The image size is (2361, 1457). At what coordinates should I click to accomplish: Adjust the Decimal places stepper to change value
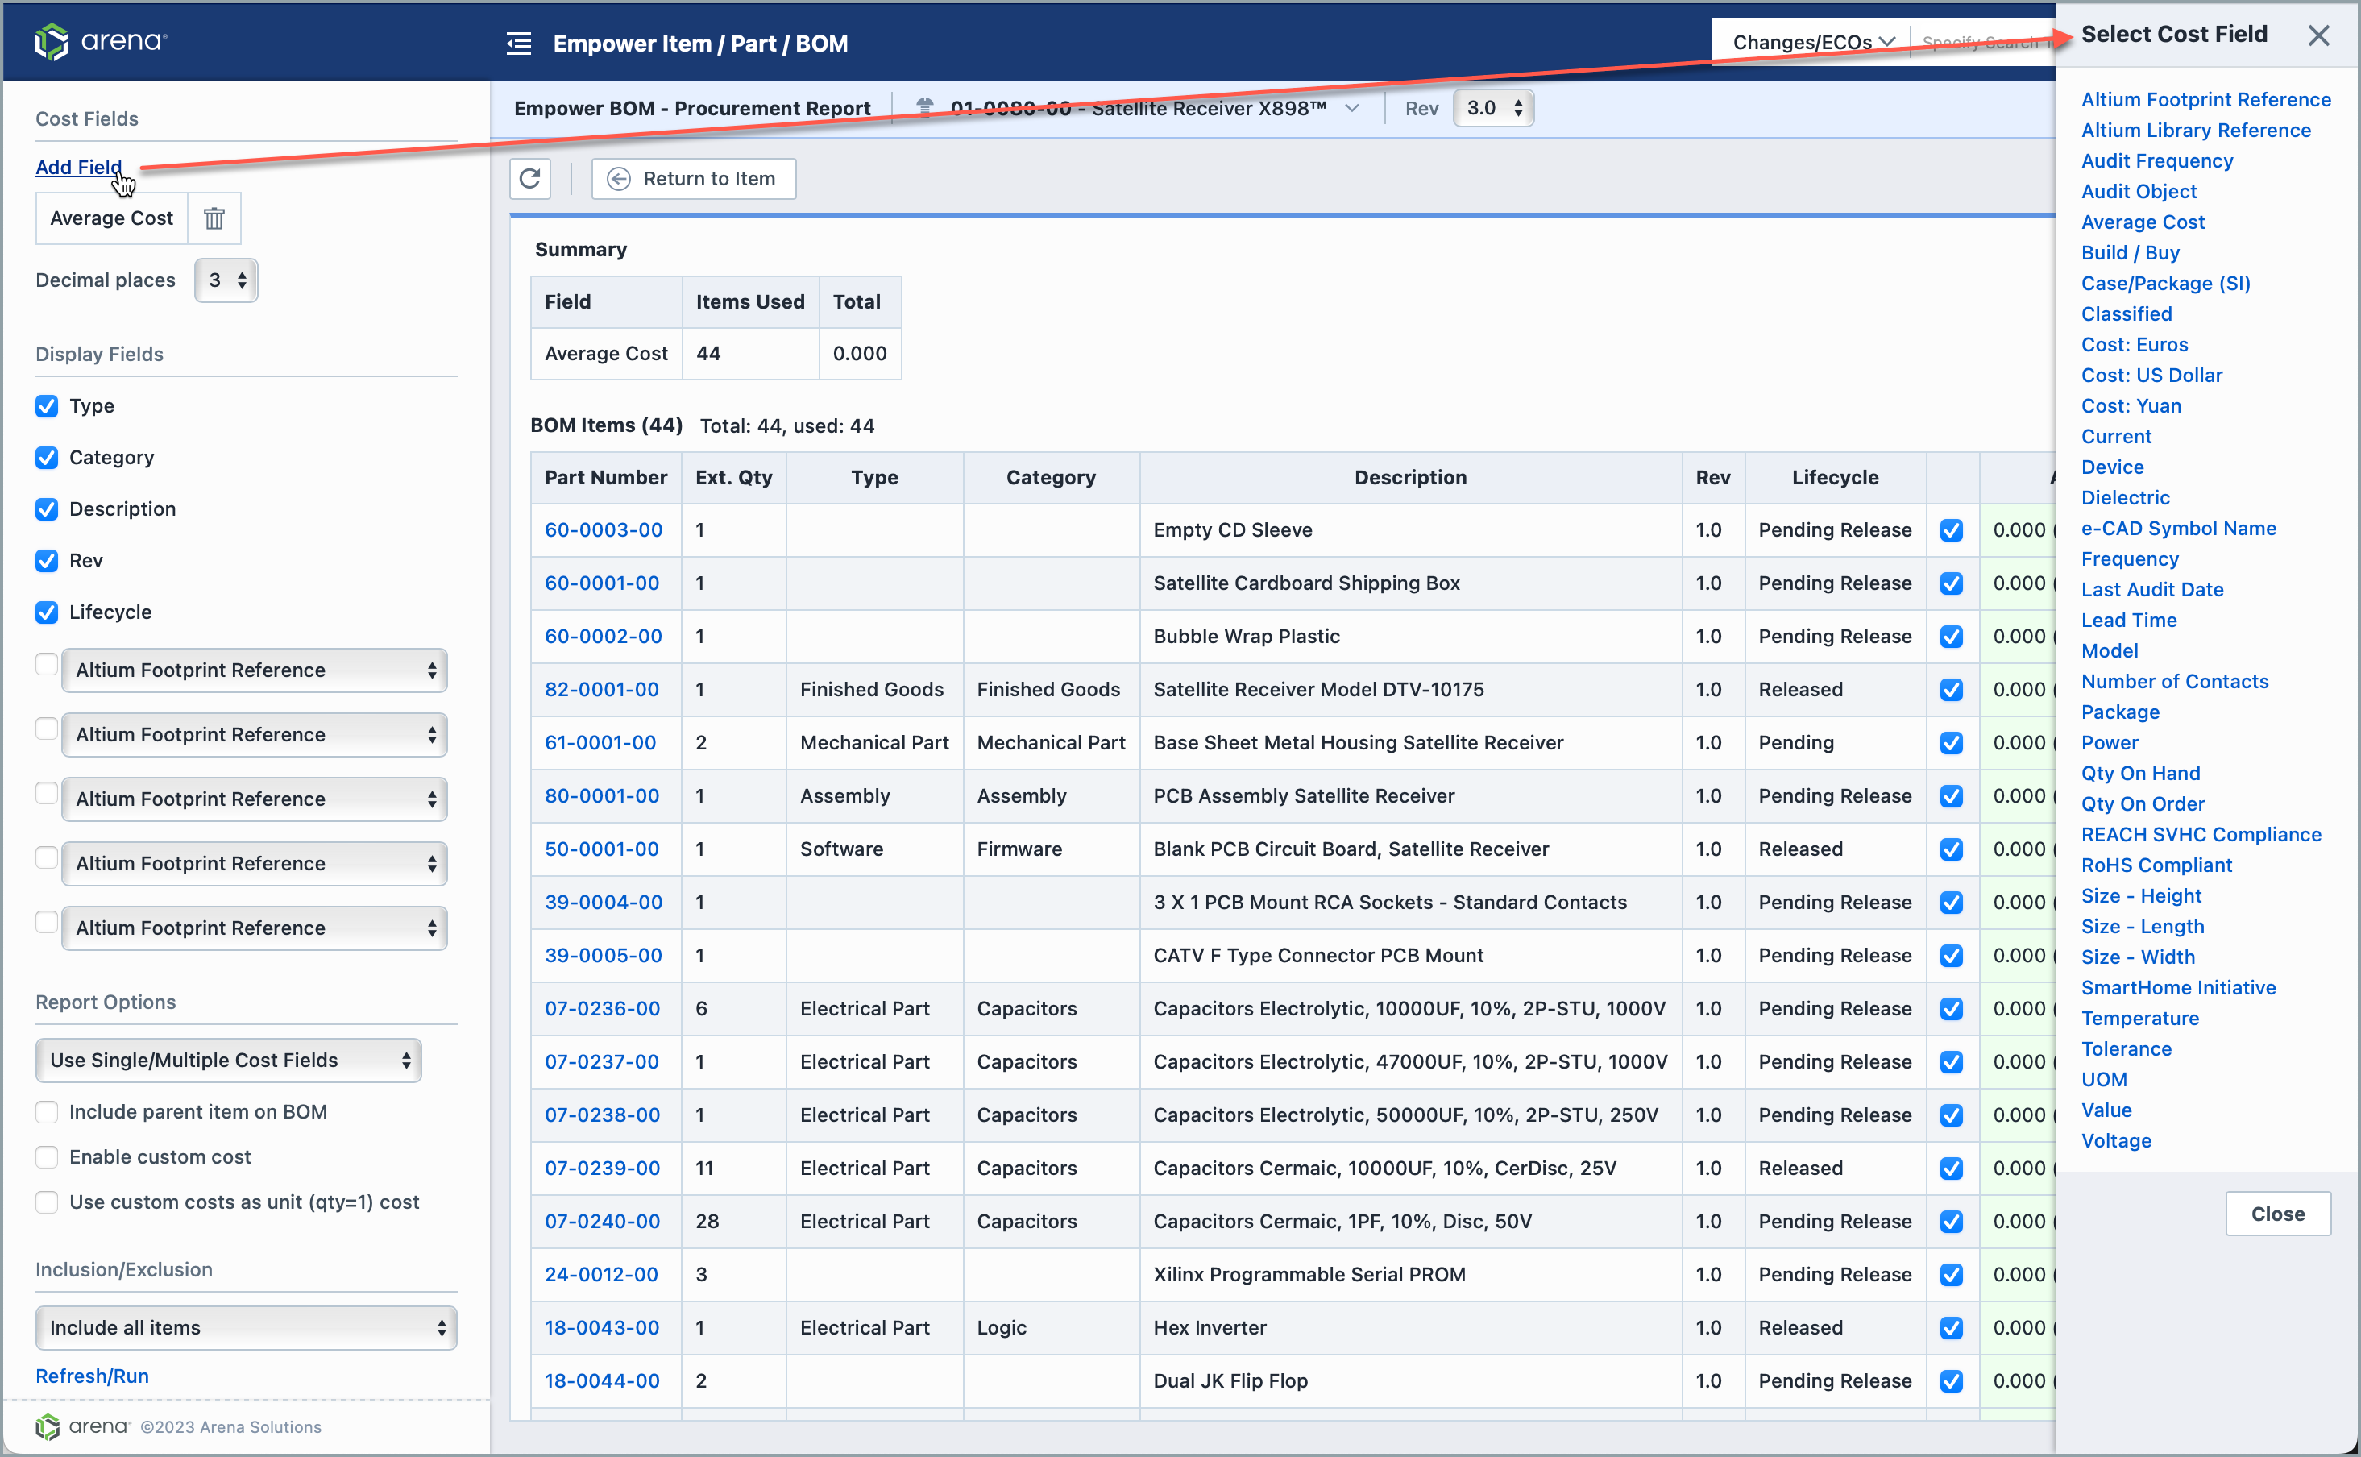pos(241,276)
